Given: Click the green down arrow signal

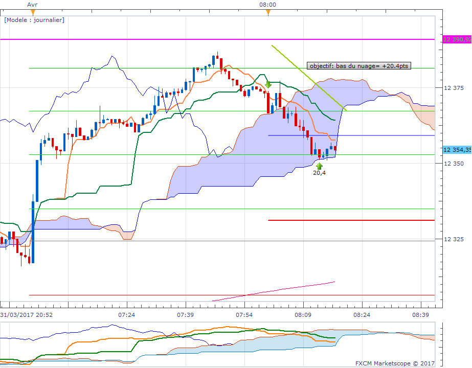Looking at the screenshot, I should tap(268, 84).
